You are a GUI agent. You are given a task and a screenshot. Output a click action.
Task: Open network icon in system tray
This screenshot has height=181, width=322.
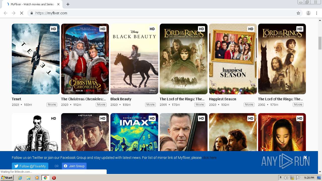(x=292, y=178)
